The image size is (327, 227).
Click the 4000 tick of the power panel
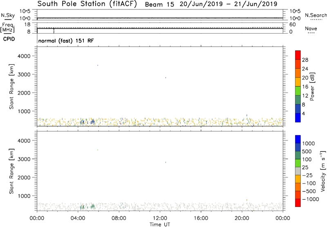pyautogui.click(x=24, y=56)
